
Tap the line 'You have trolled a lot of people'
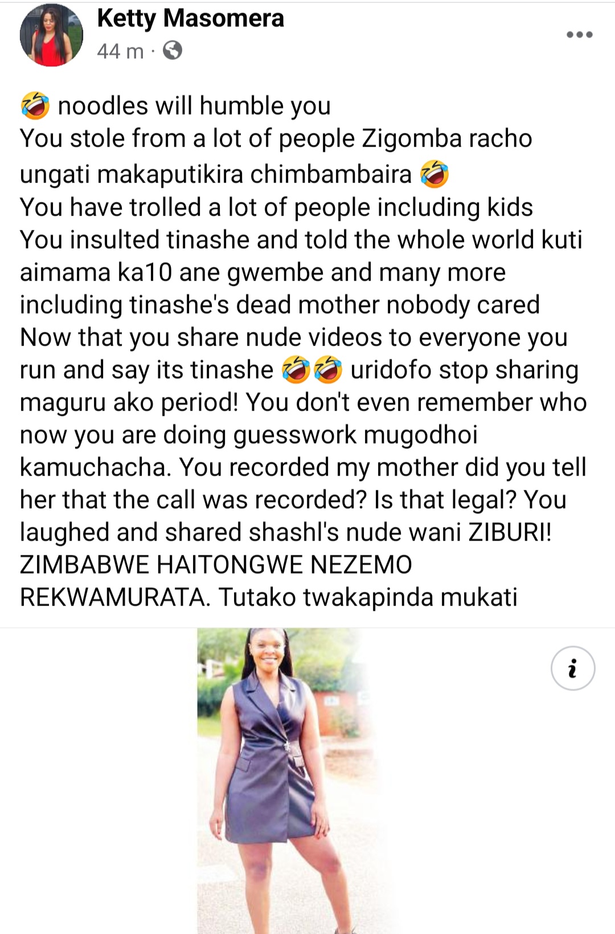[195, 208]
